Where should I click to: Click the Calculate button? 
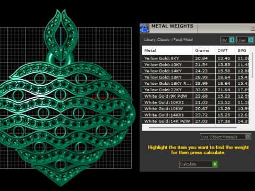tap(199, 164)
